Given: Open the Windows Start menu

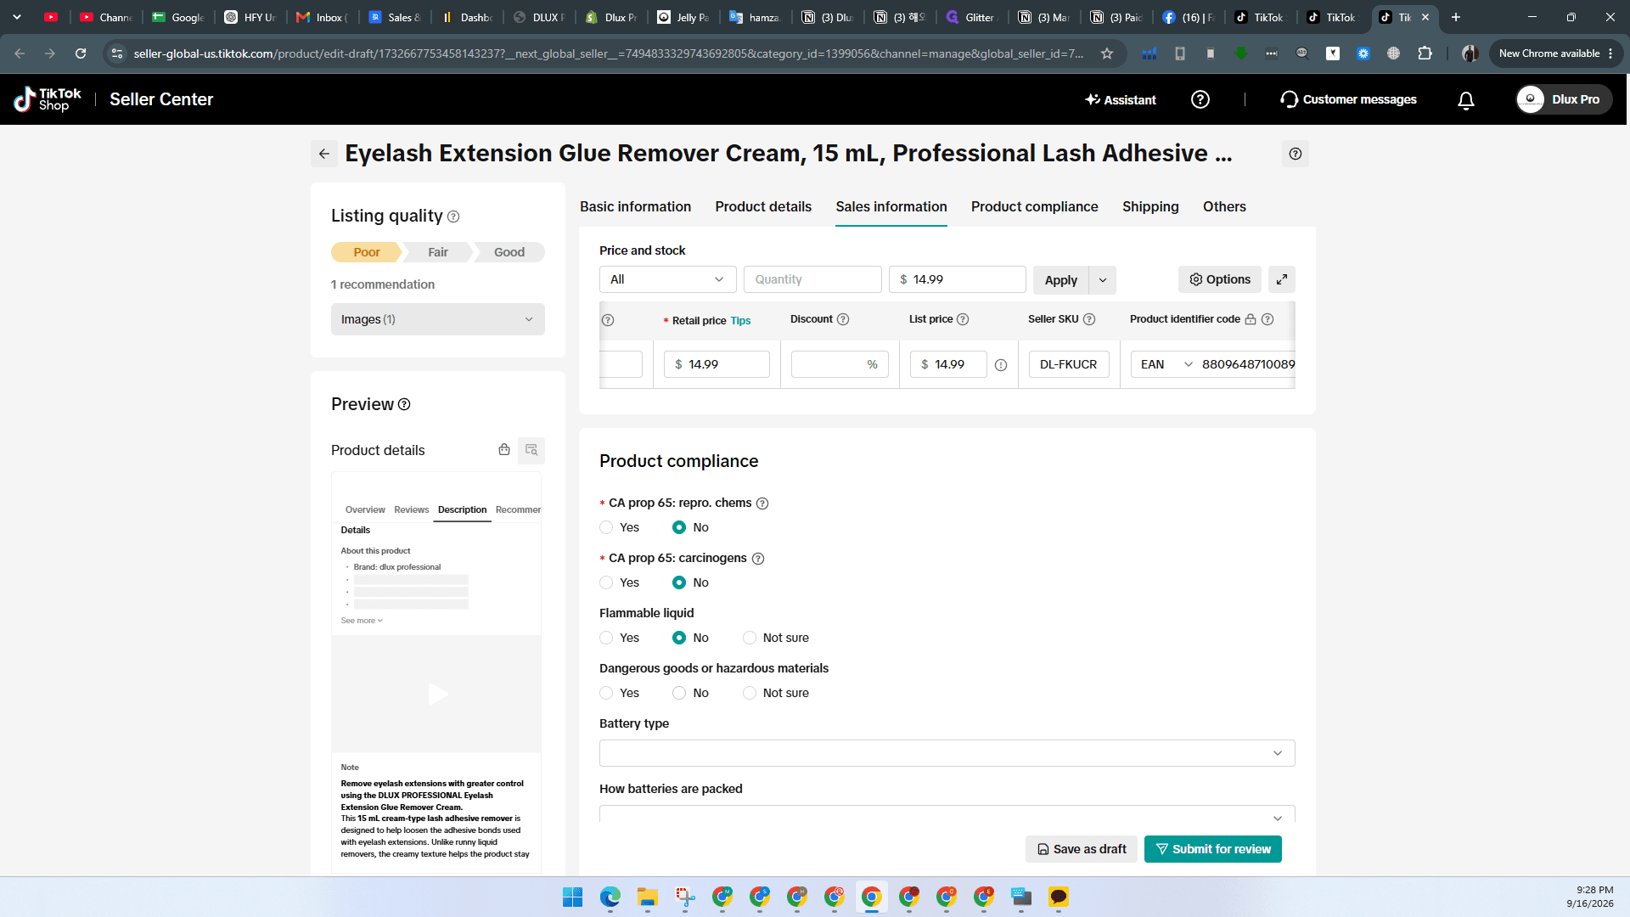Looking at the screenshot, I should click(573, 897).
